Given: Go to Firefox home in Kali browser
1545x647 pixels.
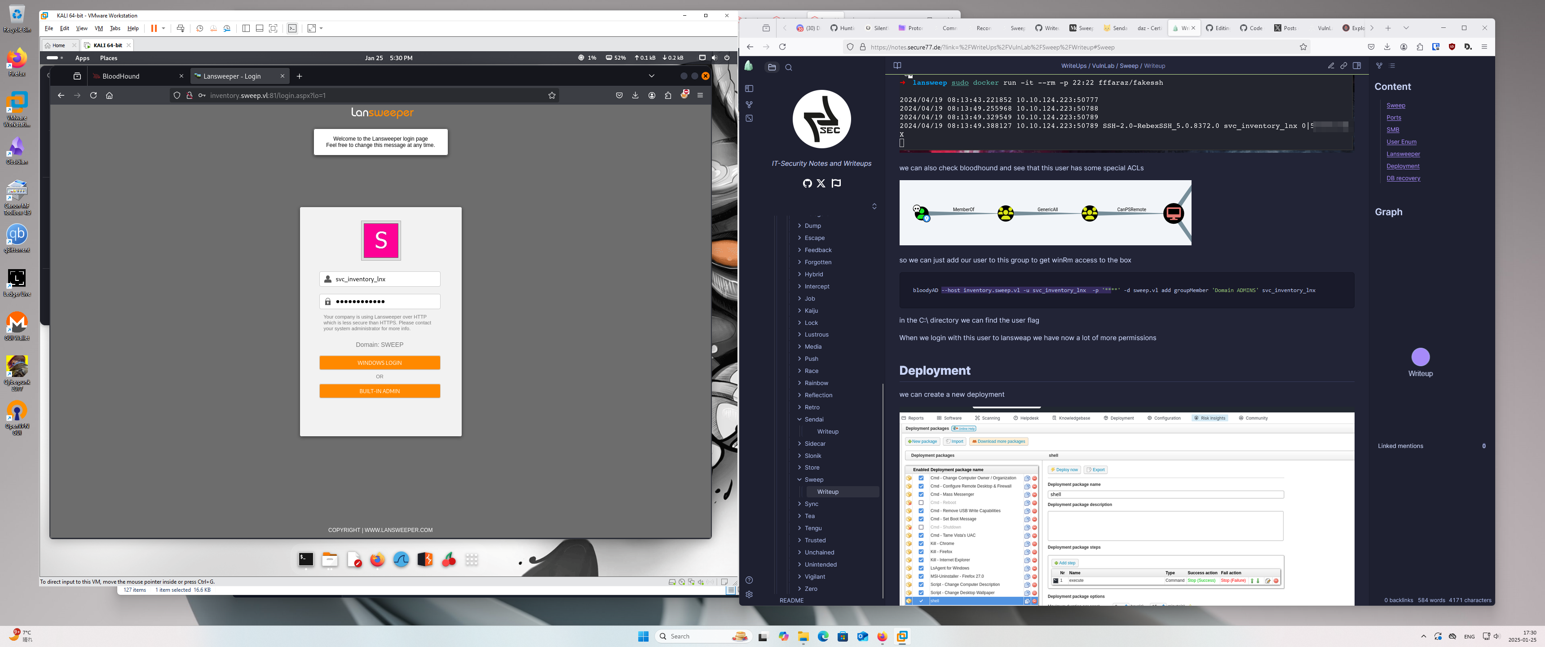Looking at the screenshot, I should pos(109,95).
